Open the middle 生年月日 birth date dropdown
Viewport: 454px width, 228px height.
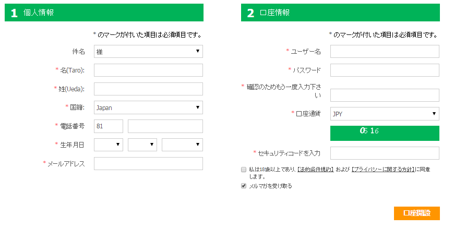(142, 145)
